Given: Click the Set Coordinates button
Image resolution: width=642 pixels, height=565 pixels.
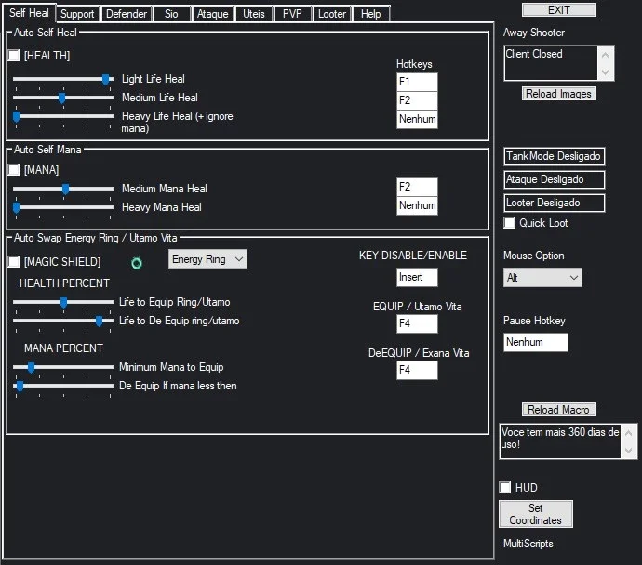Looking at the screenshot, I should [x=536, y=514].
